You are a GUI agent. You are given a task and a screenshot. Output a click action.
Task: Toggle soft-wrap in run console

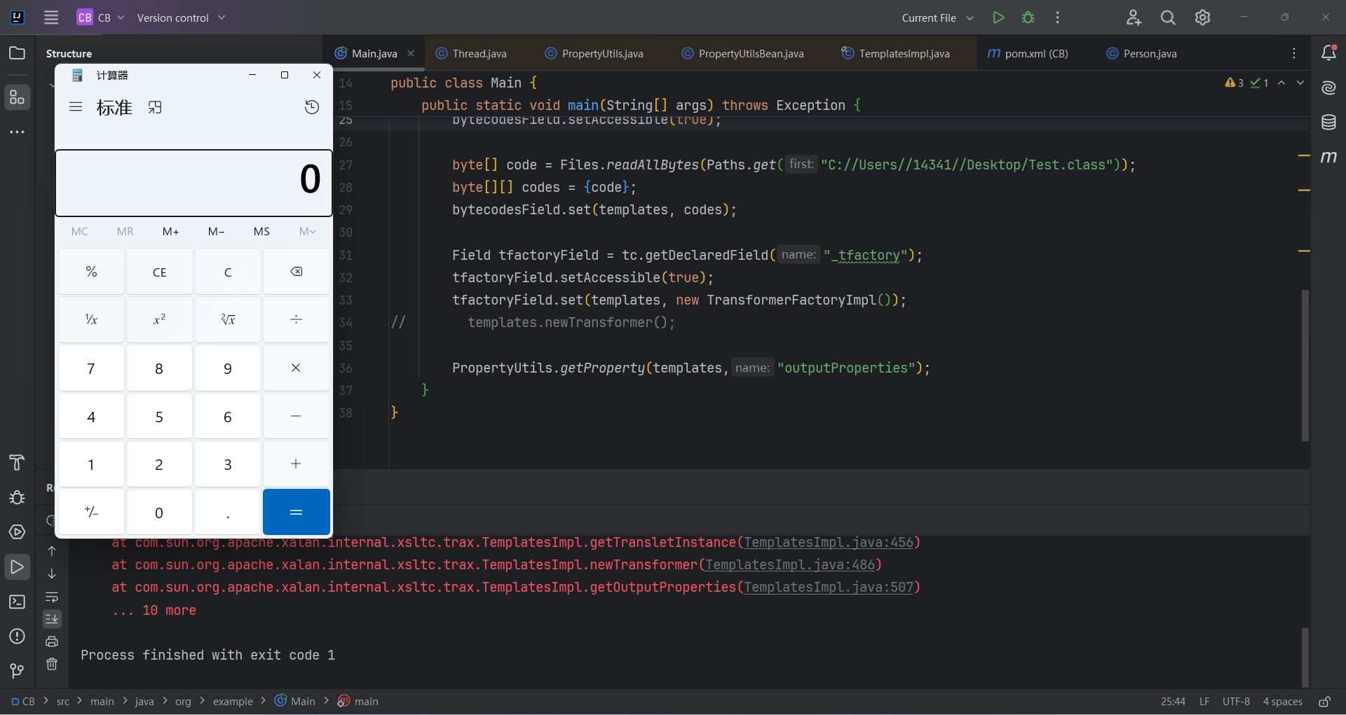pyautogui.click(x=52, y=597)
